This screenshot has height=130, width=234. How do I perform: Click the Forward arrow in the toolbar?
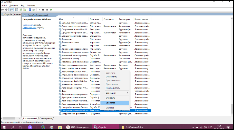click(x=6, y=10)
